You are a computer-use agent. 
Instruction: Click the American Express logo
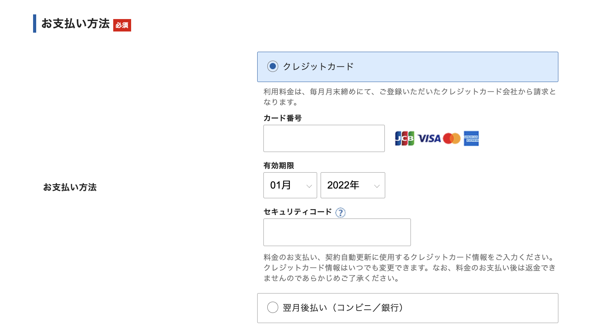point(471,138)
